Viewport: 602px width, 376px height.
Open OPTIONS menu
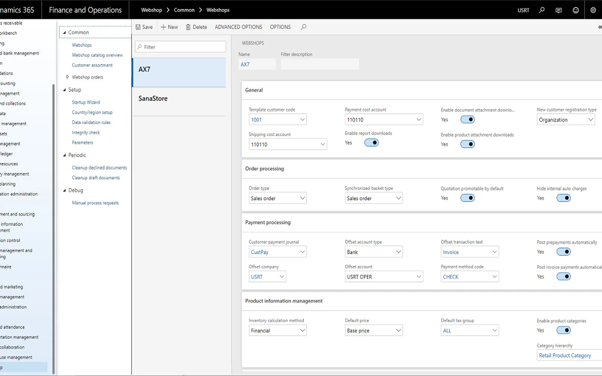[280, 27]
